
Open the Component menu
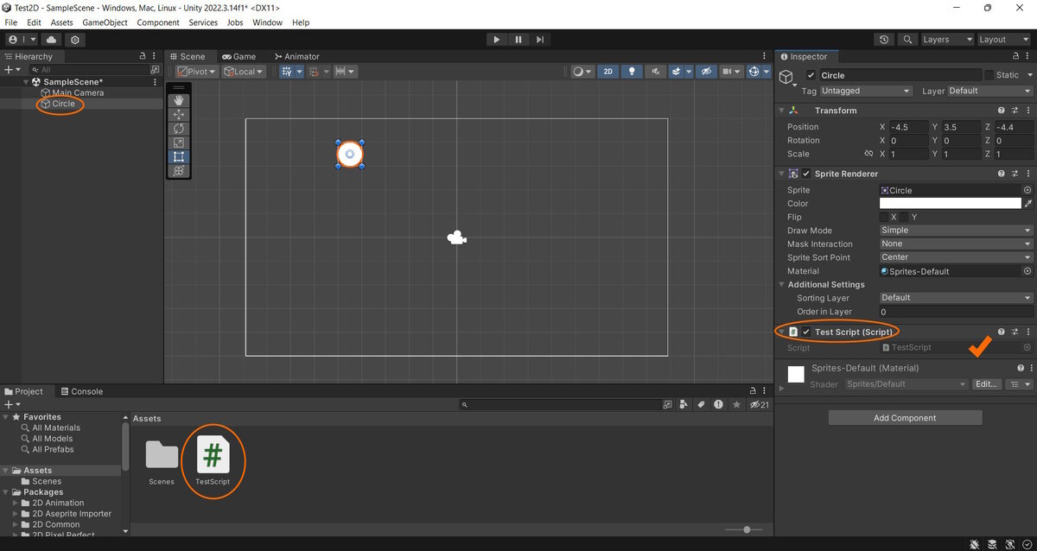158,22
